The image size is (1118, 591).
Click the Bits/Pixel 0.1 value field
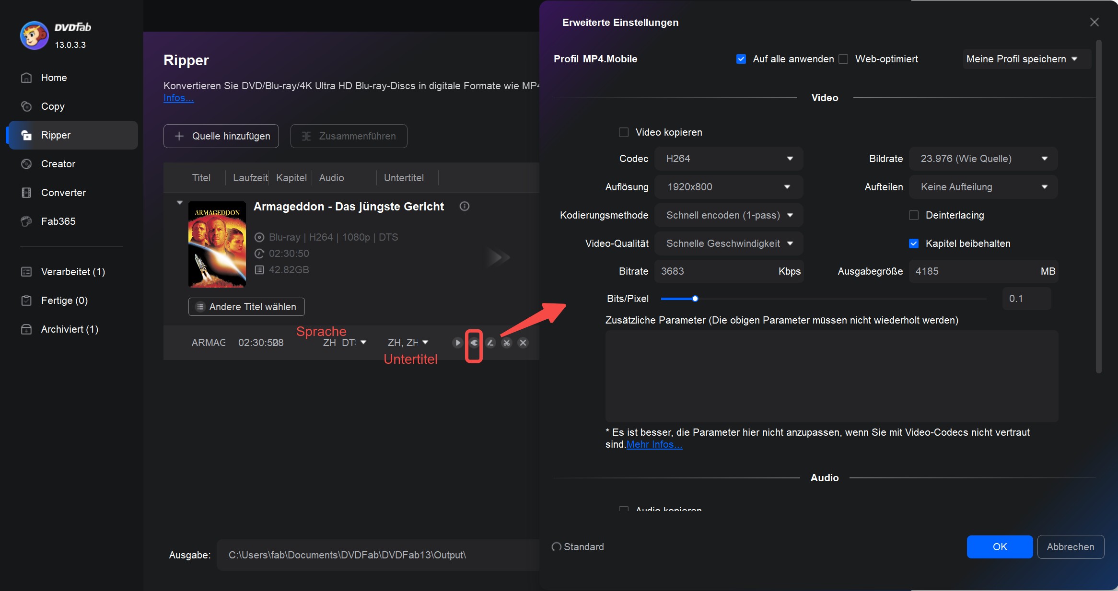pos(1026,299)
